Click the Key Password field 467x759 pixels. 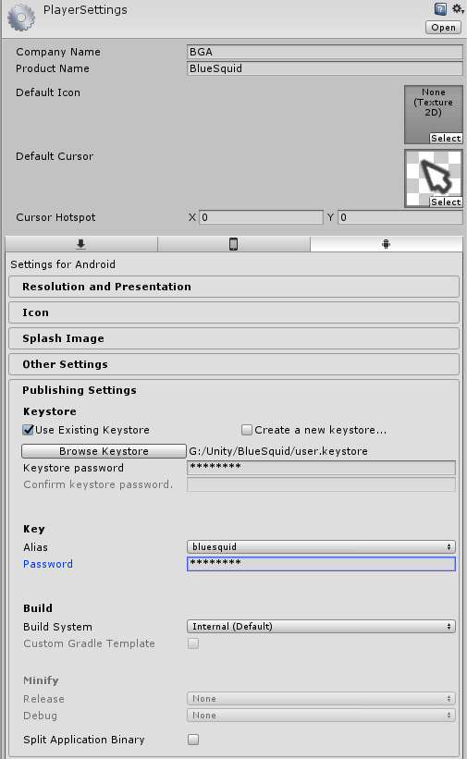(321, 564)
